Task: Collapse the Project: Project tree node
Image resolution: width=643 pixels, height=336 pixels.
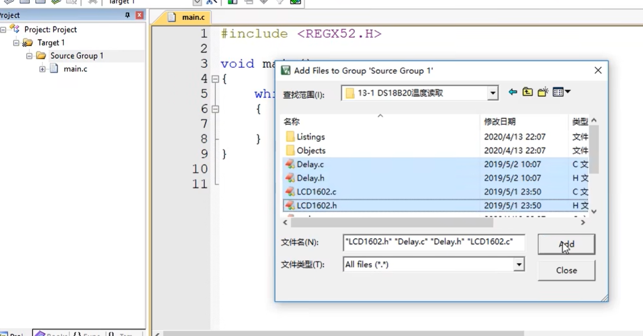Action: tap(3, 30)
